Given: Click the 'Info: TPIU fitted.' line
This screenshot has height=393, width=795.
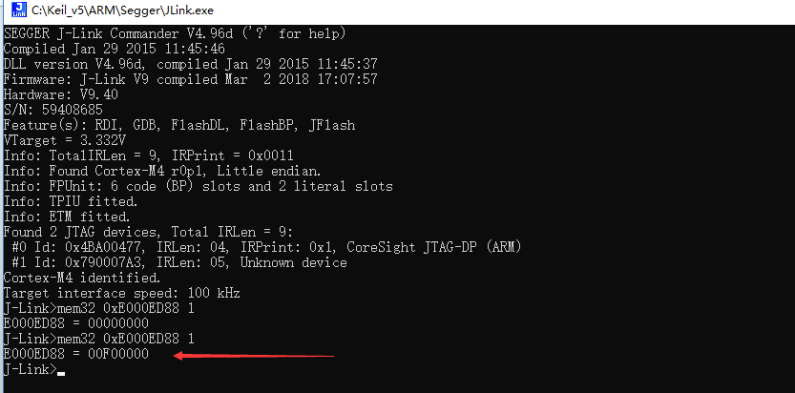Looking at the screenshot, I should [x=71, y=202].
